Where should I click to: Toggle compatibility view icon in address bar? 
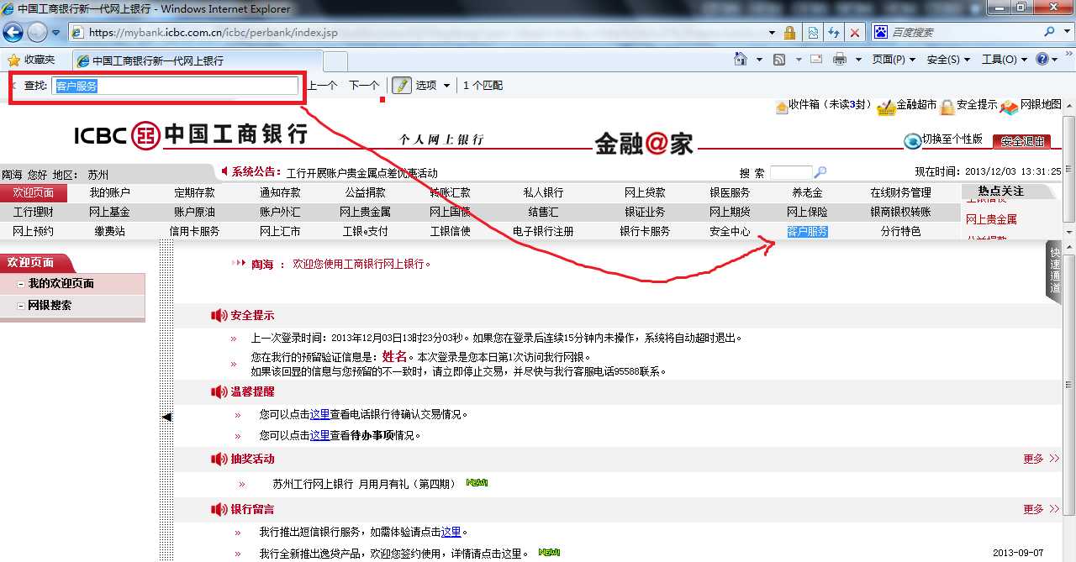(x=812, y=33)
